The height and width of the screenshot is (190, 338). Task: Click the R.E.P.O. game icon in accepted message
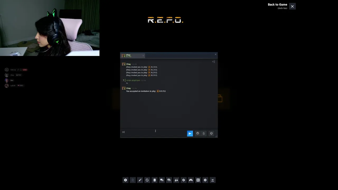pyautogui.click(x=158, y=91)
